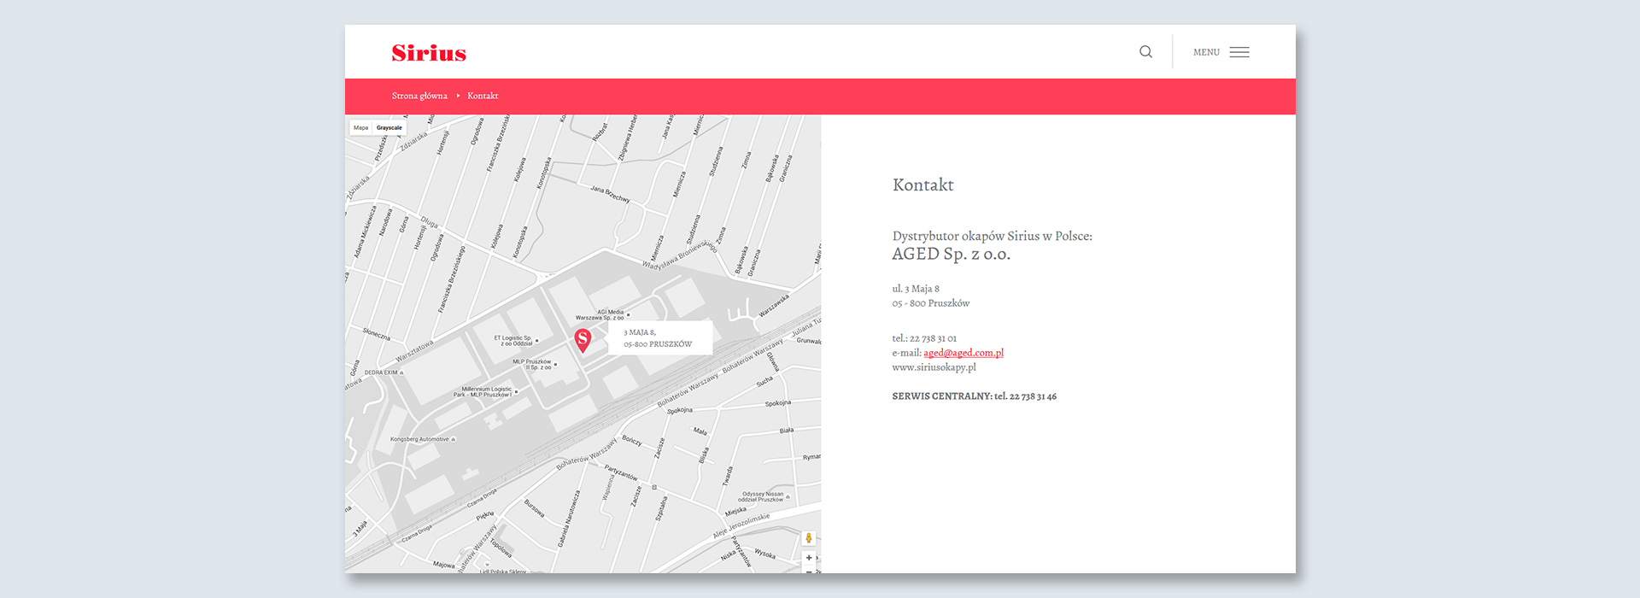Click the Kontakt page heading
Viewport: 1640px width, 598px height.
(x=923, y=185)
